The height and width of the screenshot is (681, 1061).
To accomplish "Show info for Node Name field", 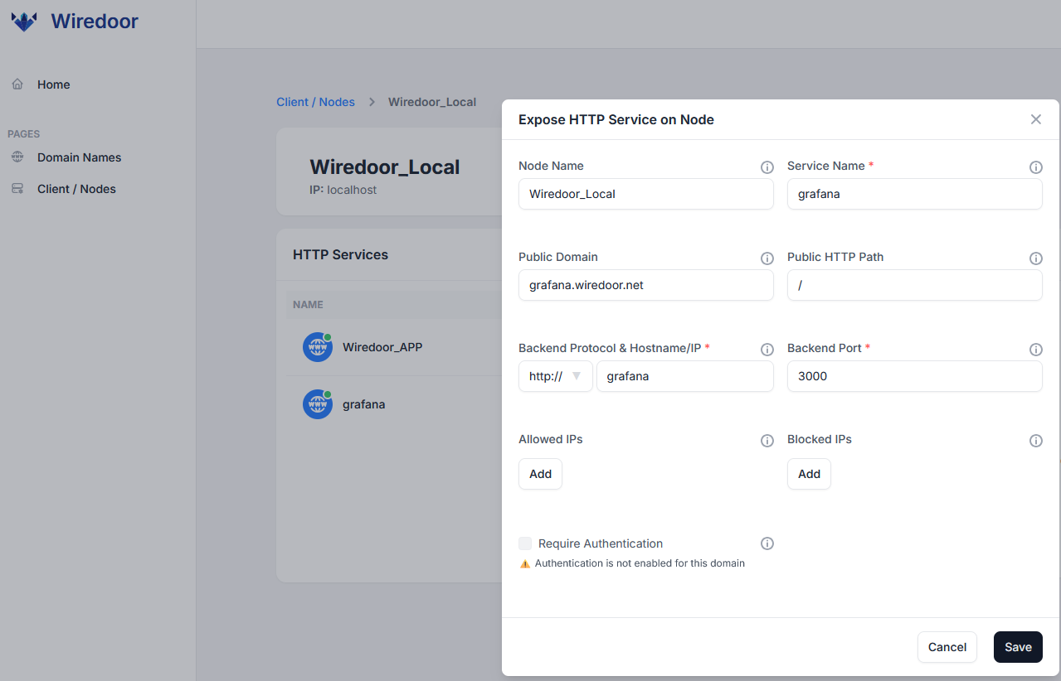I will click(x=767, y=167).
